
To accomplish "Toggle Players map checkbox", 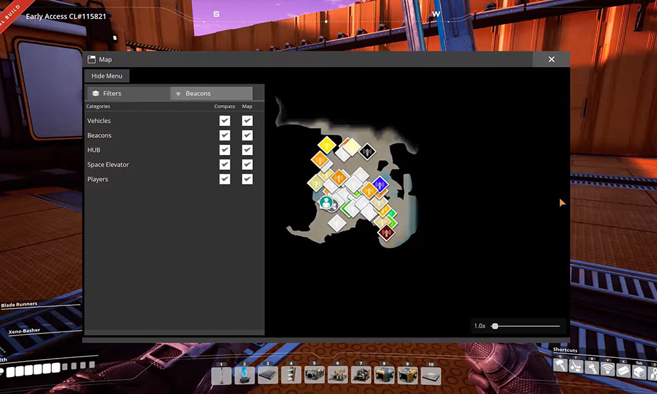I will pos(247,179).
